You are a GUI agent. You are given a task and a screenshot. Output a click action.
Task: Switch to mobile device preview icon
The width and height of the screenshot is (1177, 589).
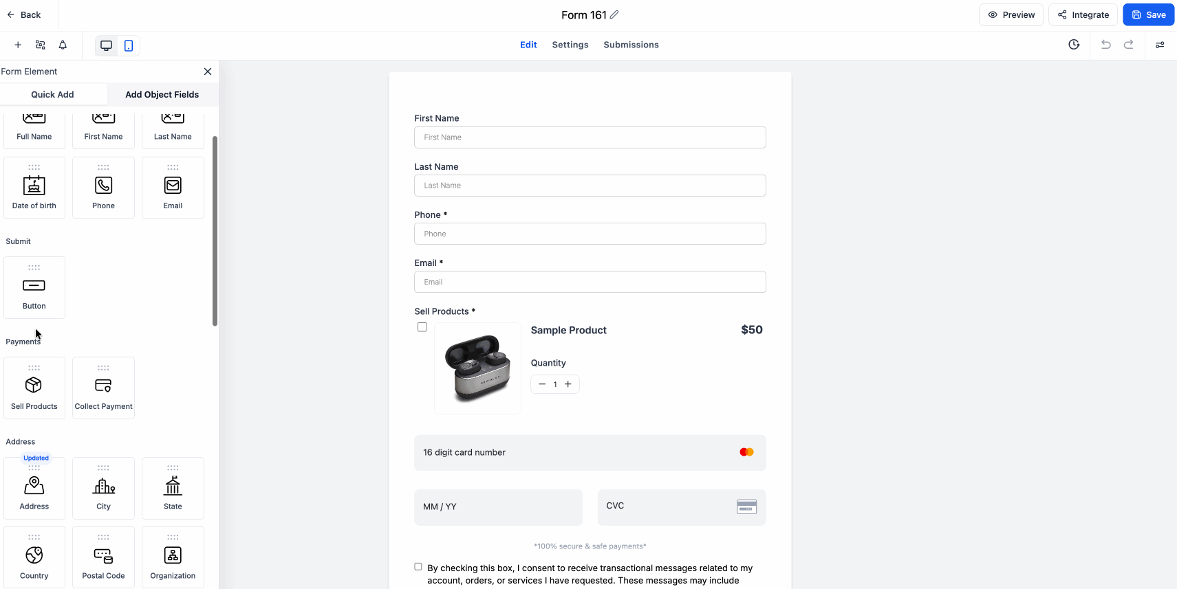coord(129,45)
